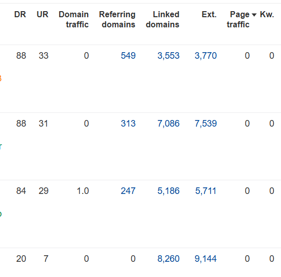Open the 3,553 linked domains link
Image resolution: width=281 pixels, height=277 pixels.
169,56
